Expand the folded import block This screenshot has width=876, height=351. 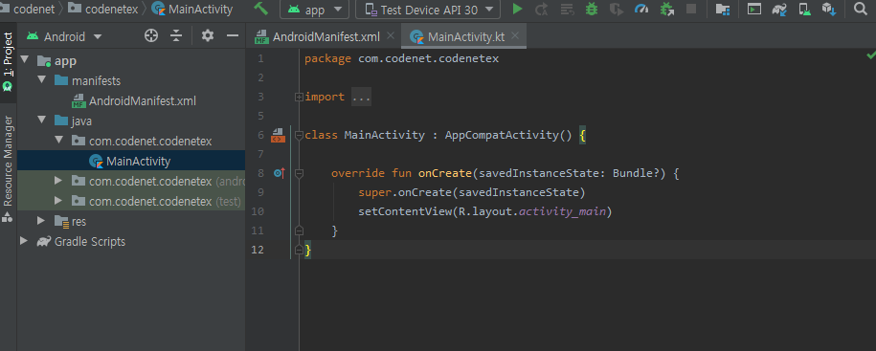pos(299,97)
